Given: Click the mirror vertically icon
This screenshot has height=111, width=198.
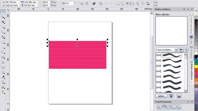Looking at the screenshot, I should coord(87,3).
